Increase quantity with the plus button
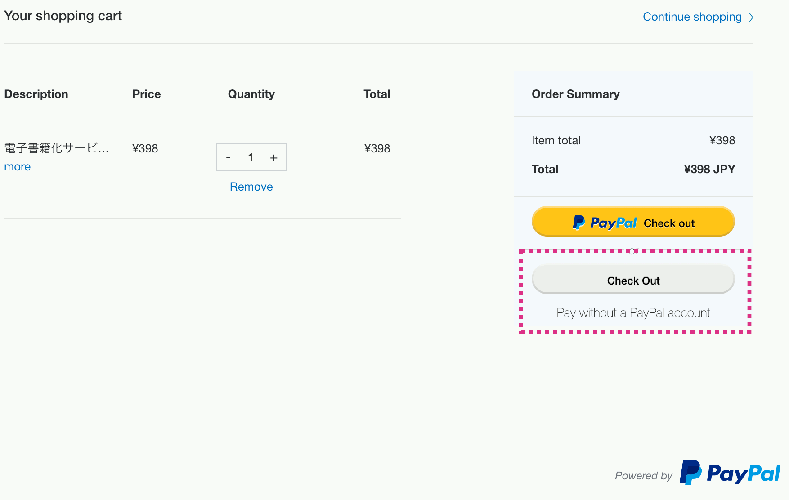Screen dimensions: 789x500 (x=273, y=157)
